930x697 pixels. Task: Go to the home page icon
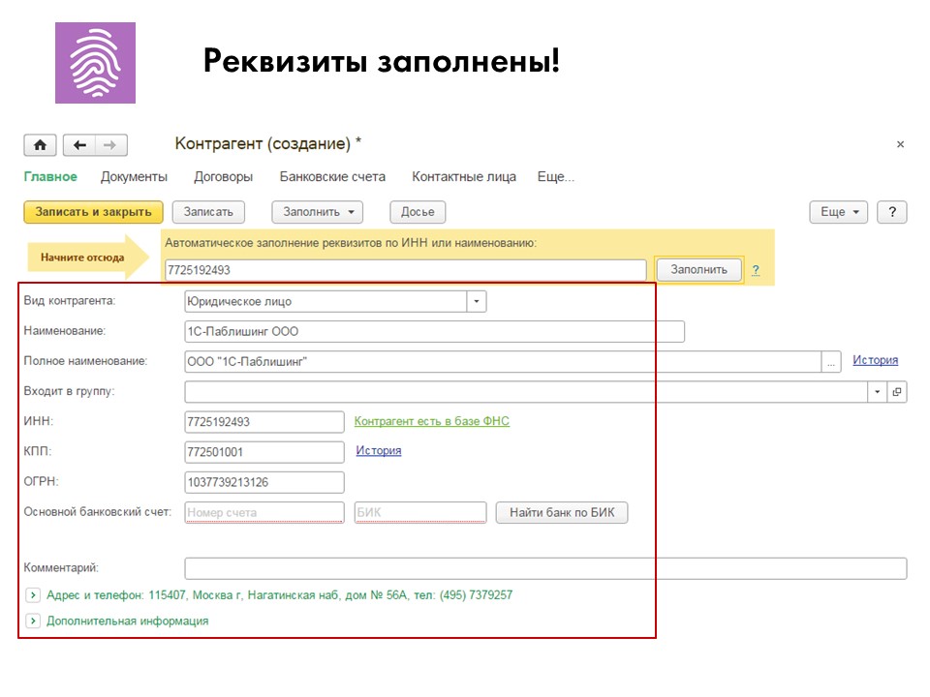[x=41, y=145]
